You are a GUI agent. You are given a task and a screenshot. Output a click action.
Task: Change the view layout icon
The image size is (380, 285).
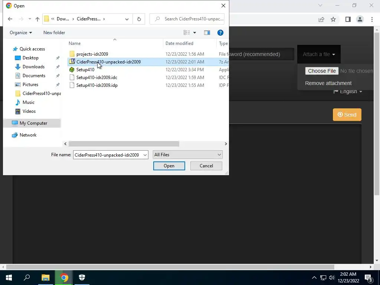coord(187,33)
